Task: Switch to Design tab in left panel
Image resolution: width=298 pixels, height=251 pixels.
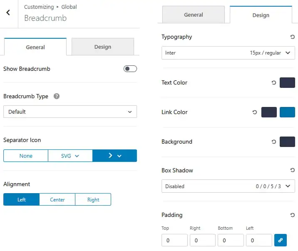Action: coord(103,47)
